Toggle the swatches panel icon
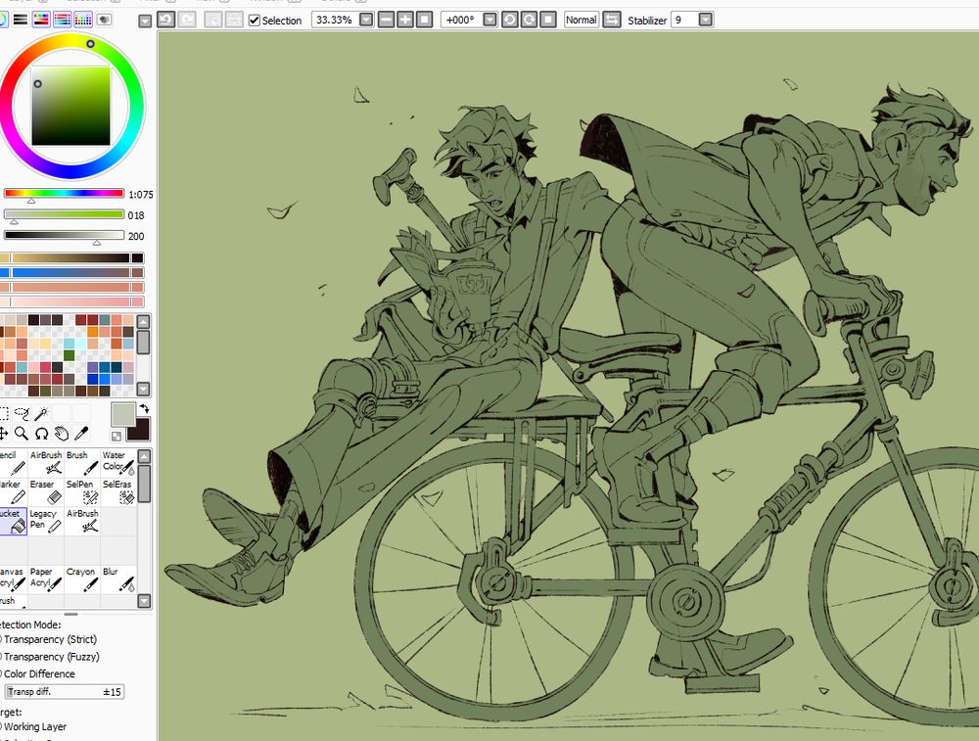979x741 pixels. 83,20
